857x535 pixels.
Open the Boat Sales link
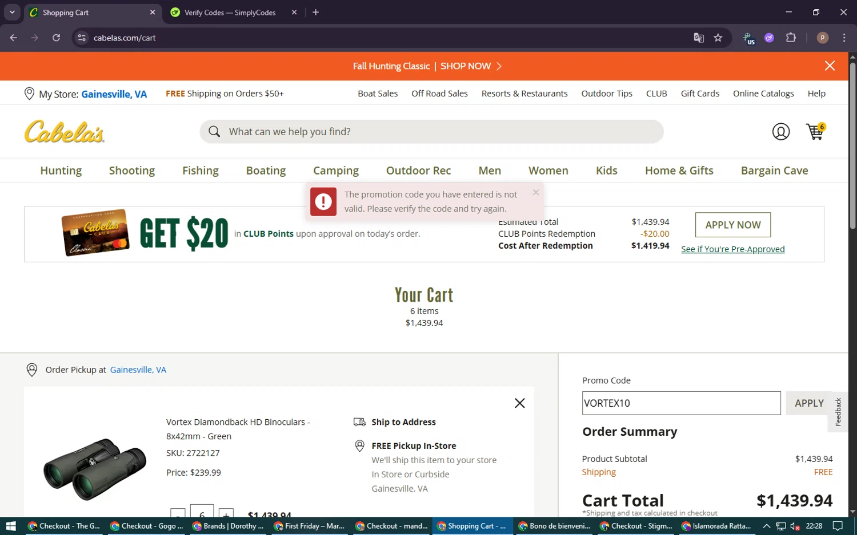tap(378, 94)
